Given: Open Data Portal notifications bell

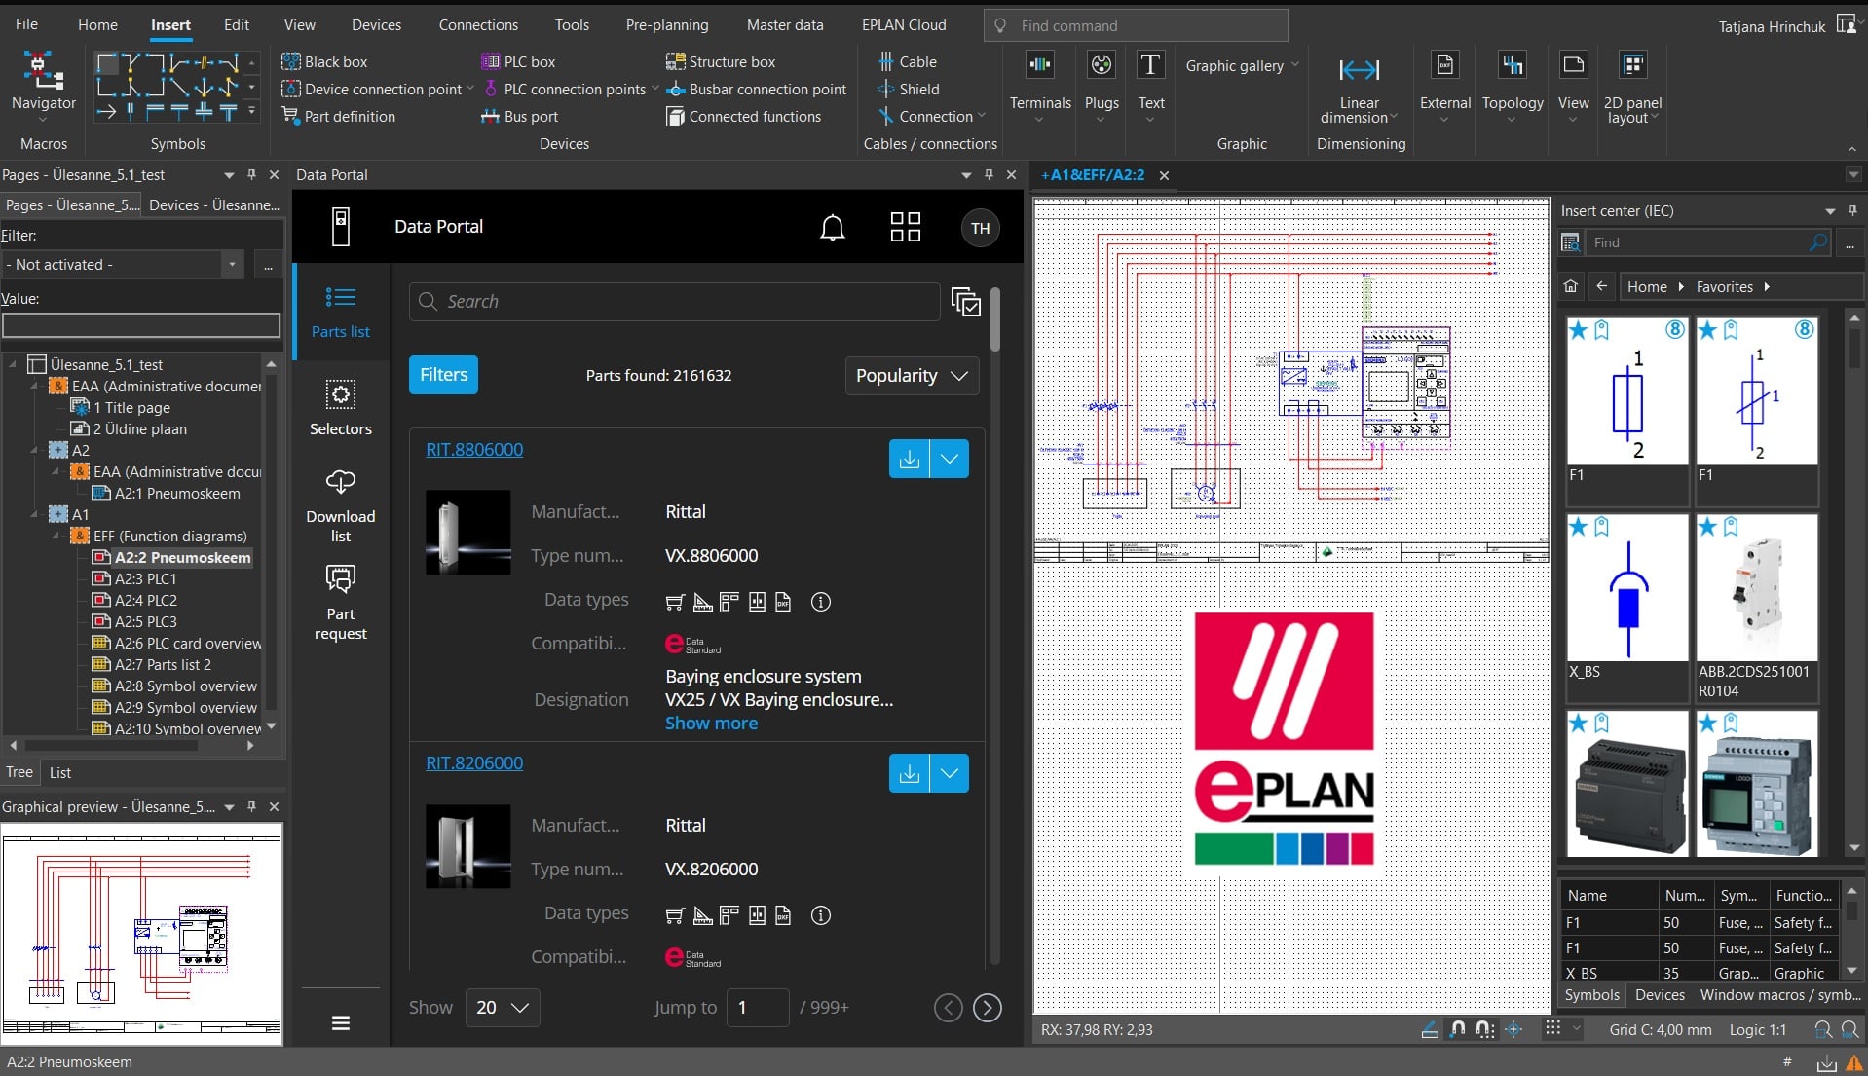Looking at the screenshot, I should click(832, 227).
